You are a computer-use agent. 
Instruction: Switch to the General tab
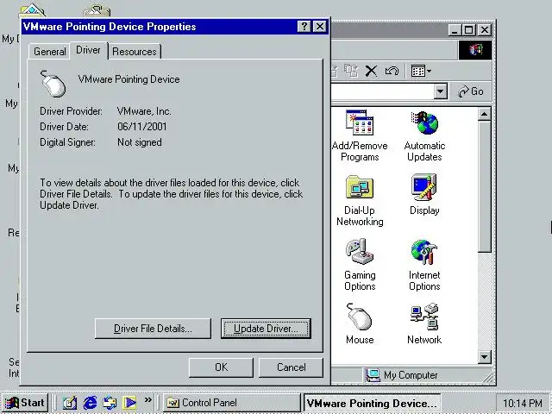coord(49,52)
